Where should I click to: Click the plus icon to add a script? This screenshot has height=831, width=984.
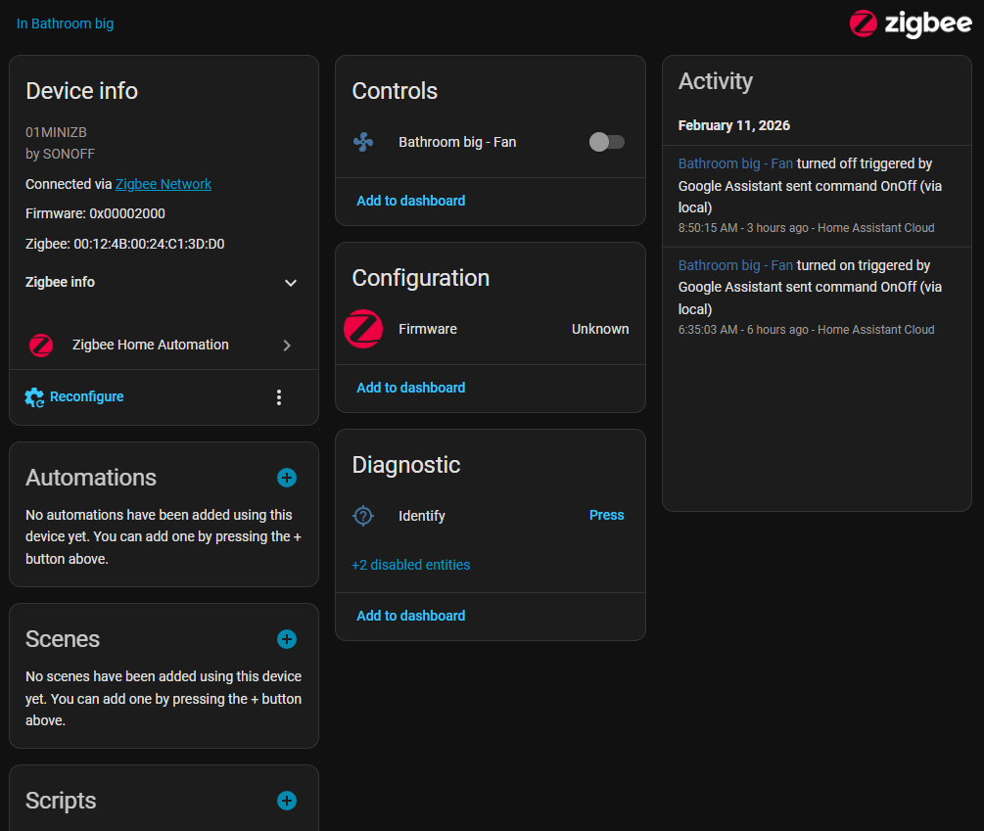click(287, 801)
